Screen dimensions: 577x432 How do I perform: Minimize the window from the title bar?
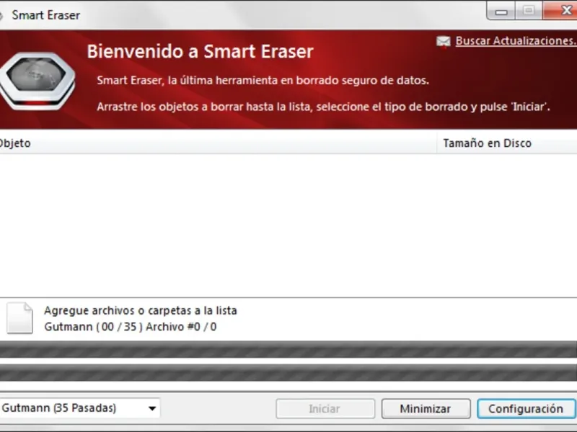(501, 11)
